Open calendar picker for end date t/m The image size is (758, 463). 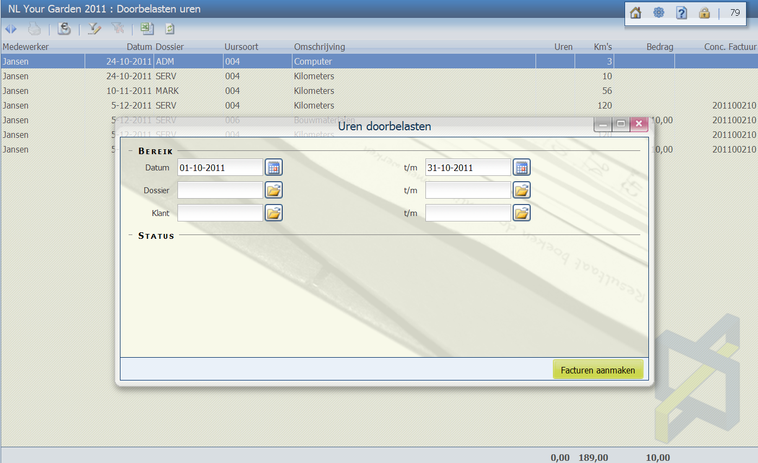[521, 168]
